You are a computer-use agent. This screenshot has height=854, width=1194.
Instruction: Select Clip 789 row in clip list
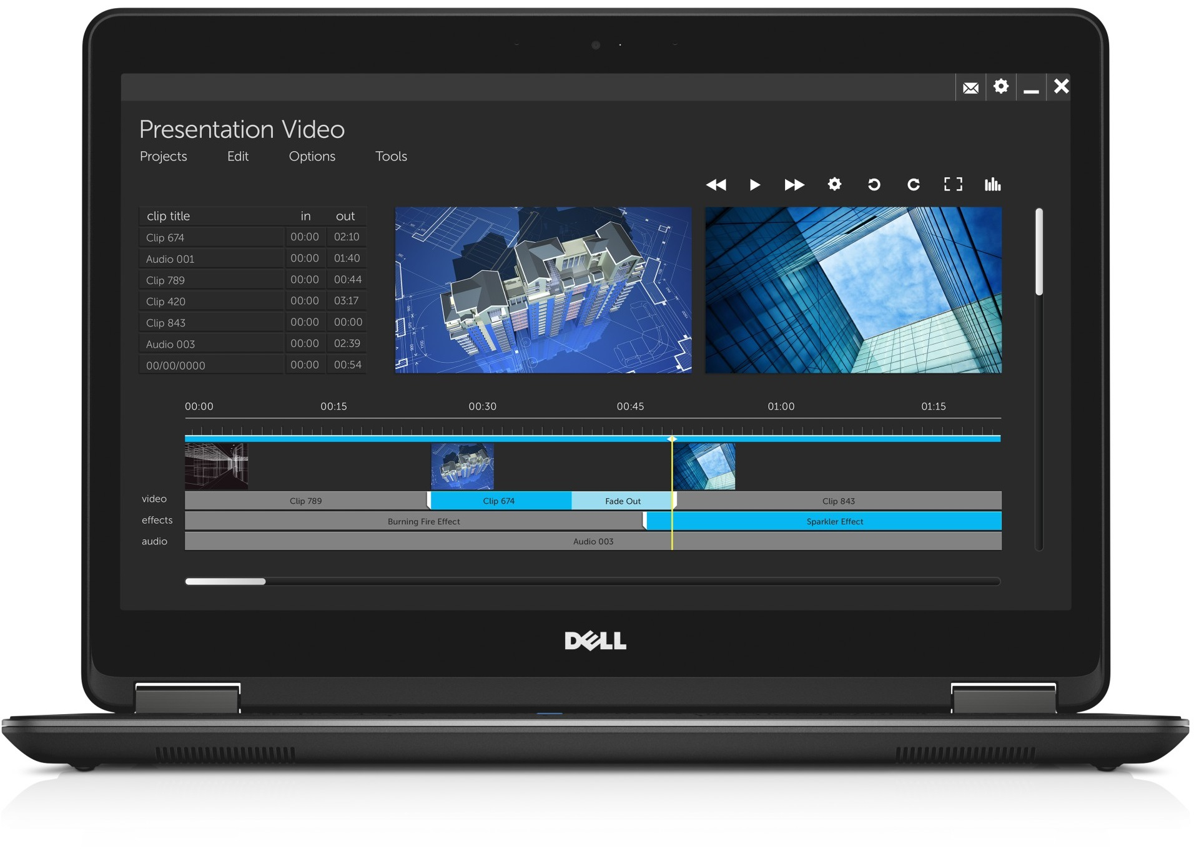pos(252,280)
